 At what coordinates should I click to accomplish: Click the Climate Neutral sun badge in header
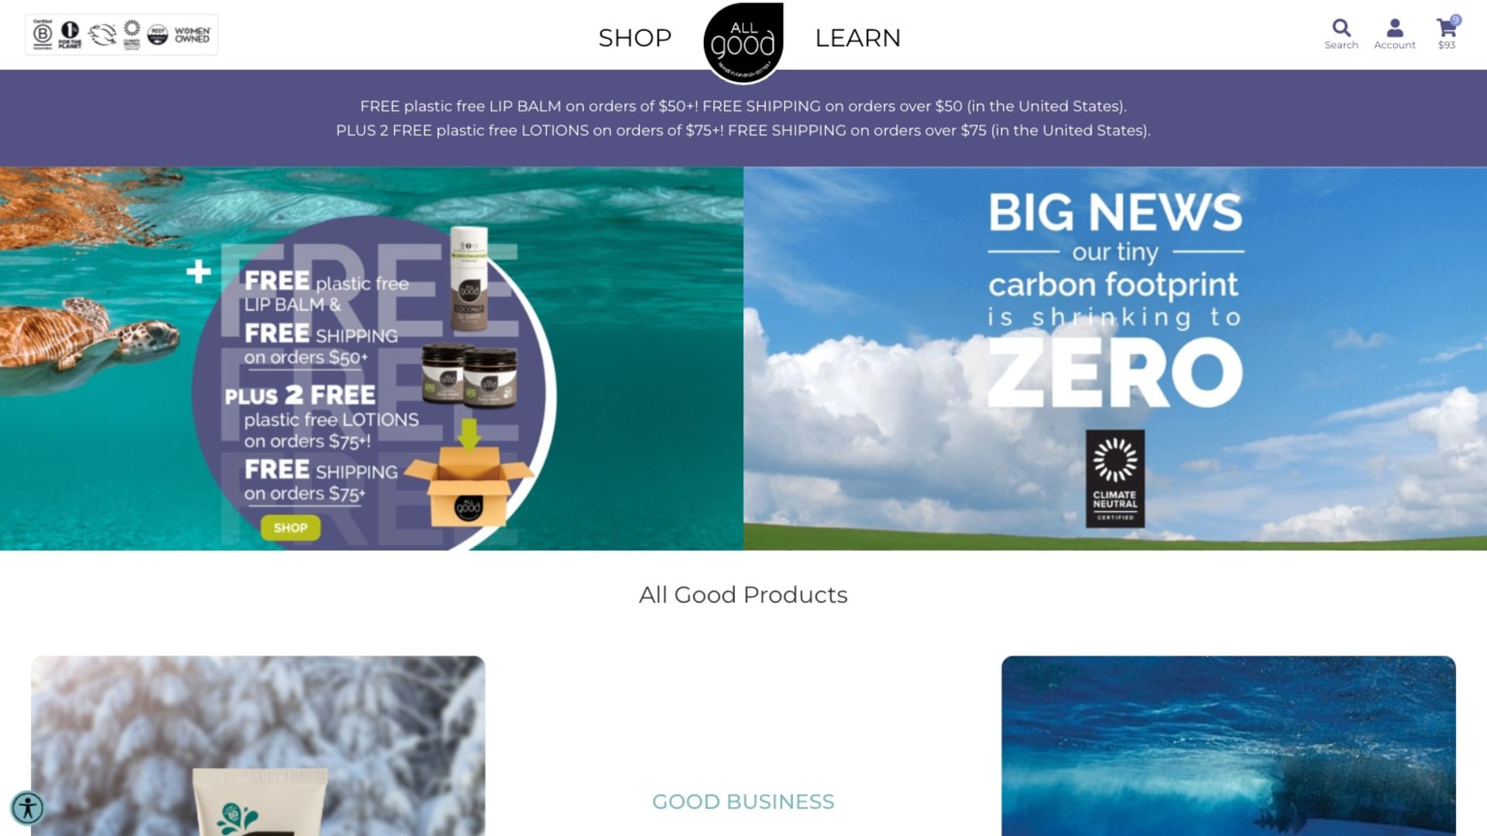click(132, 34)
